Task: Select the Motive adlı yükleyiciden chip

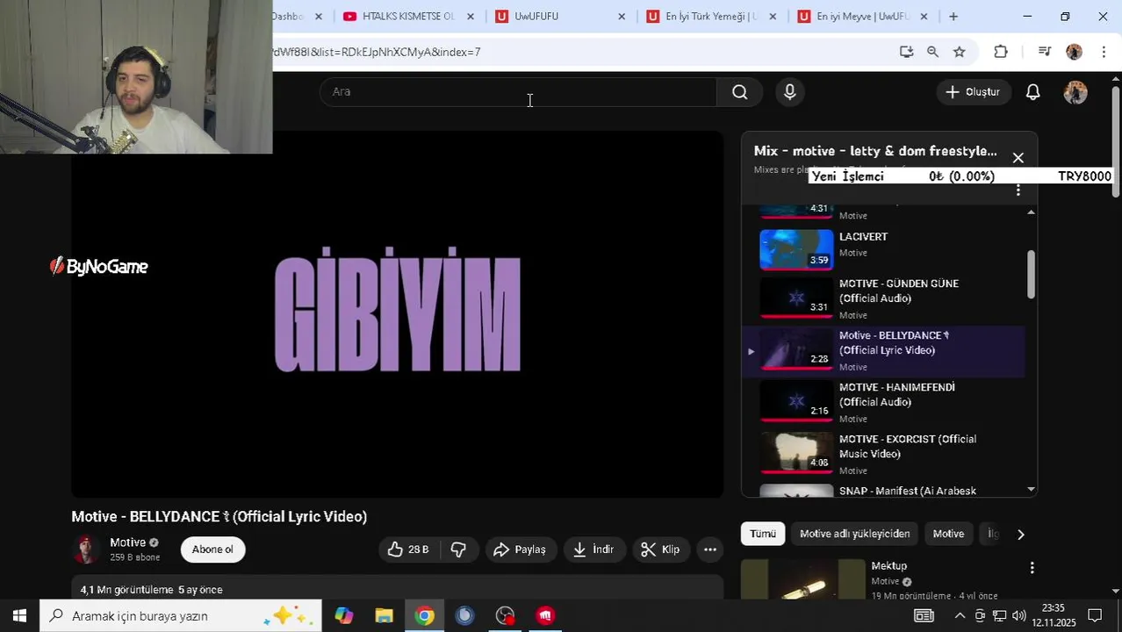Action: (854, 534)
